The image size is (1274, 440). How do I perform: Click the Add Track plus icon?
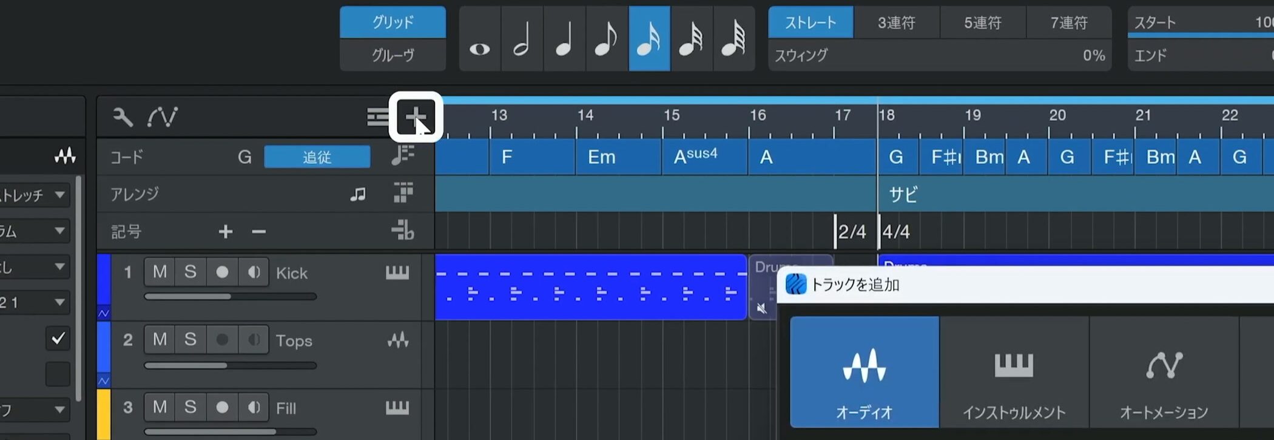pos(416,117)
